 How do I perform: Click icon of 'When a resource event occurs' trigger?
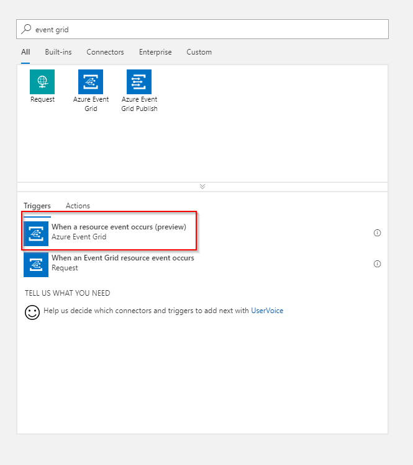pos(36,234)
